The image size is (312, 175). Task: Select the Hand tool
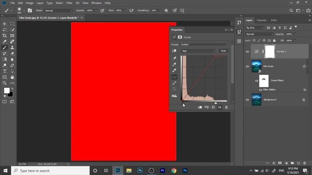tap(12, 77)
